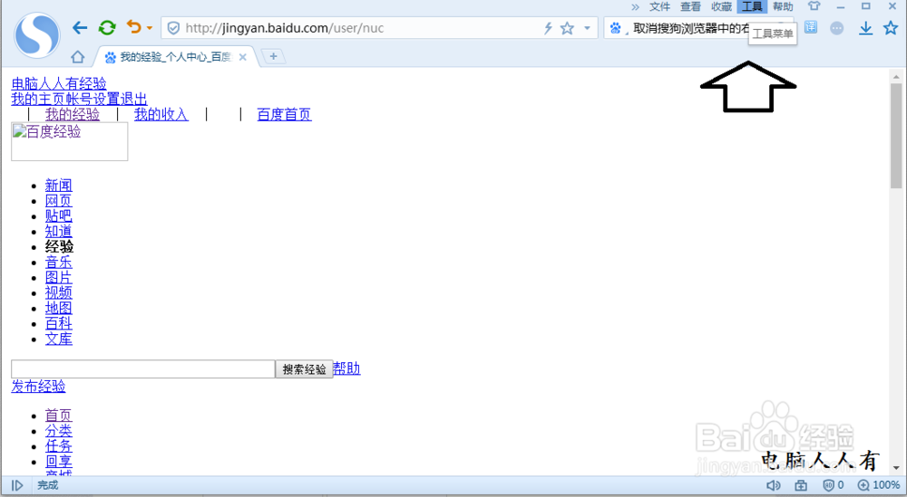Open the 查看 menu

[690, 6]
